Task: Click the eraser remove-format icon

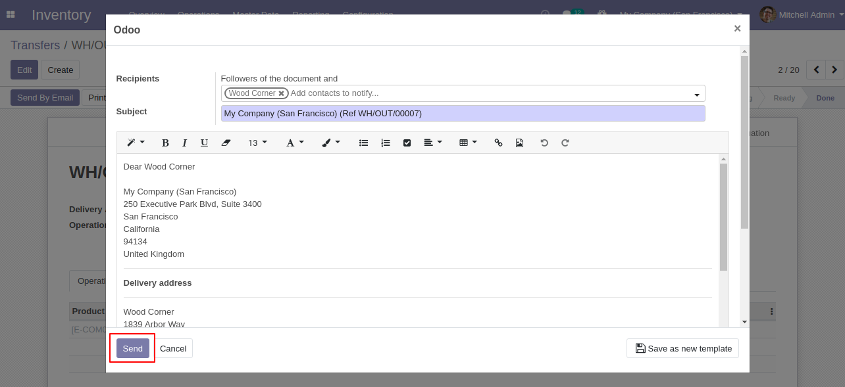Action: (226, 143)
